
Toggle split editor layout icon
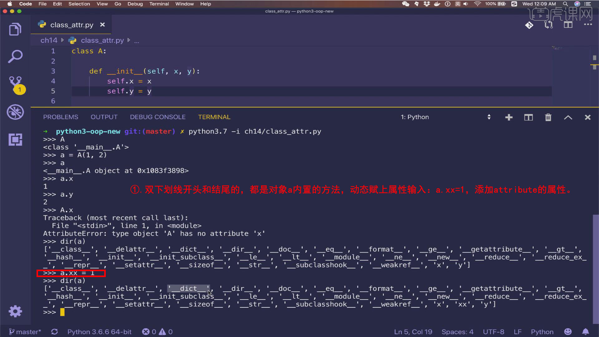pyautogui.click(x=568, y=25)
